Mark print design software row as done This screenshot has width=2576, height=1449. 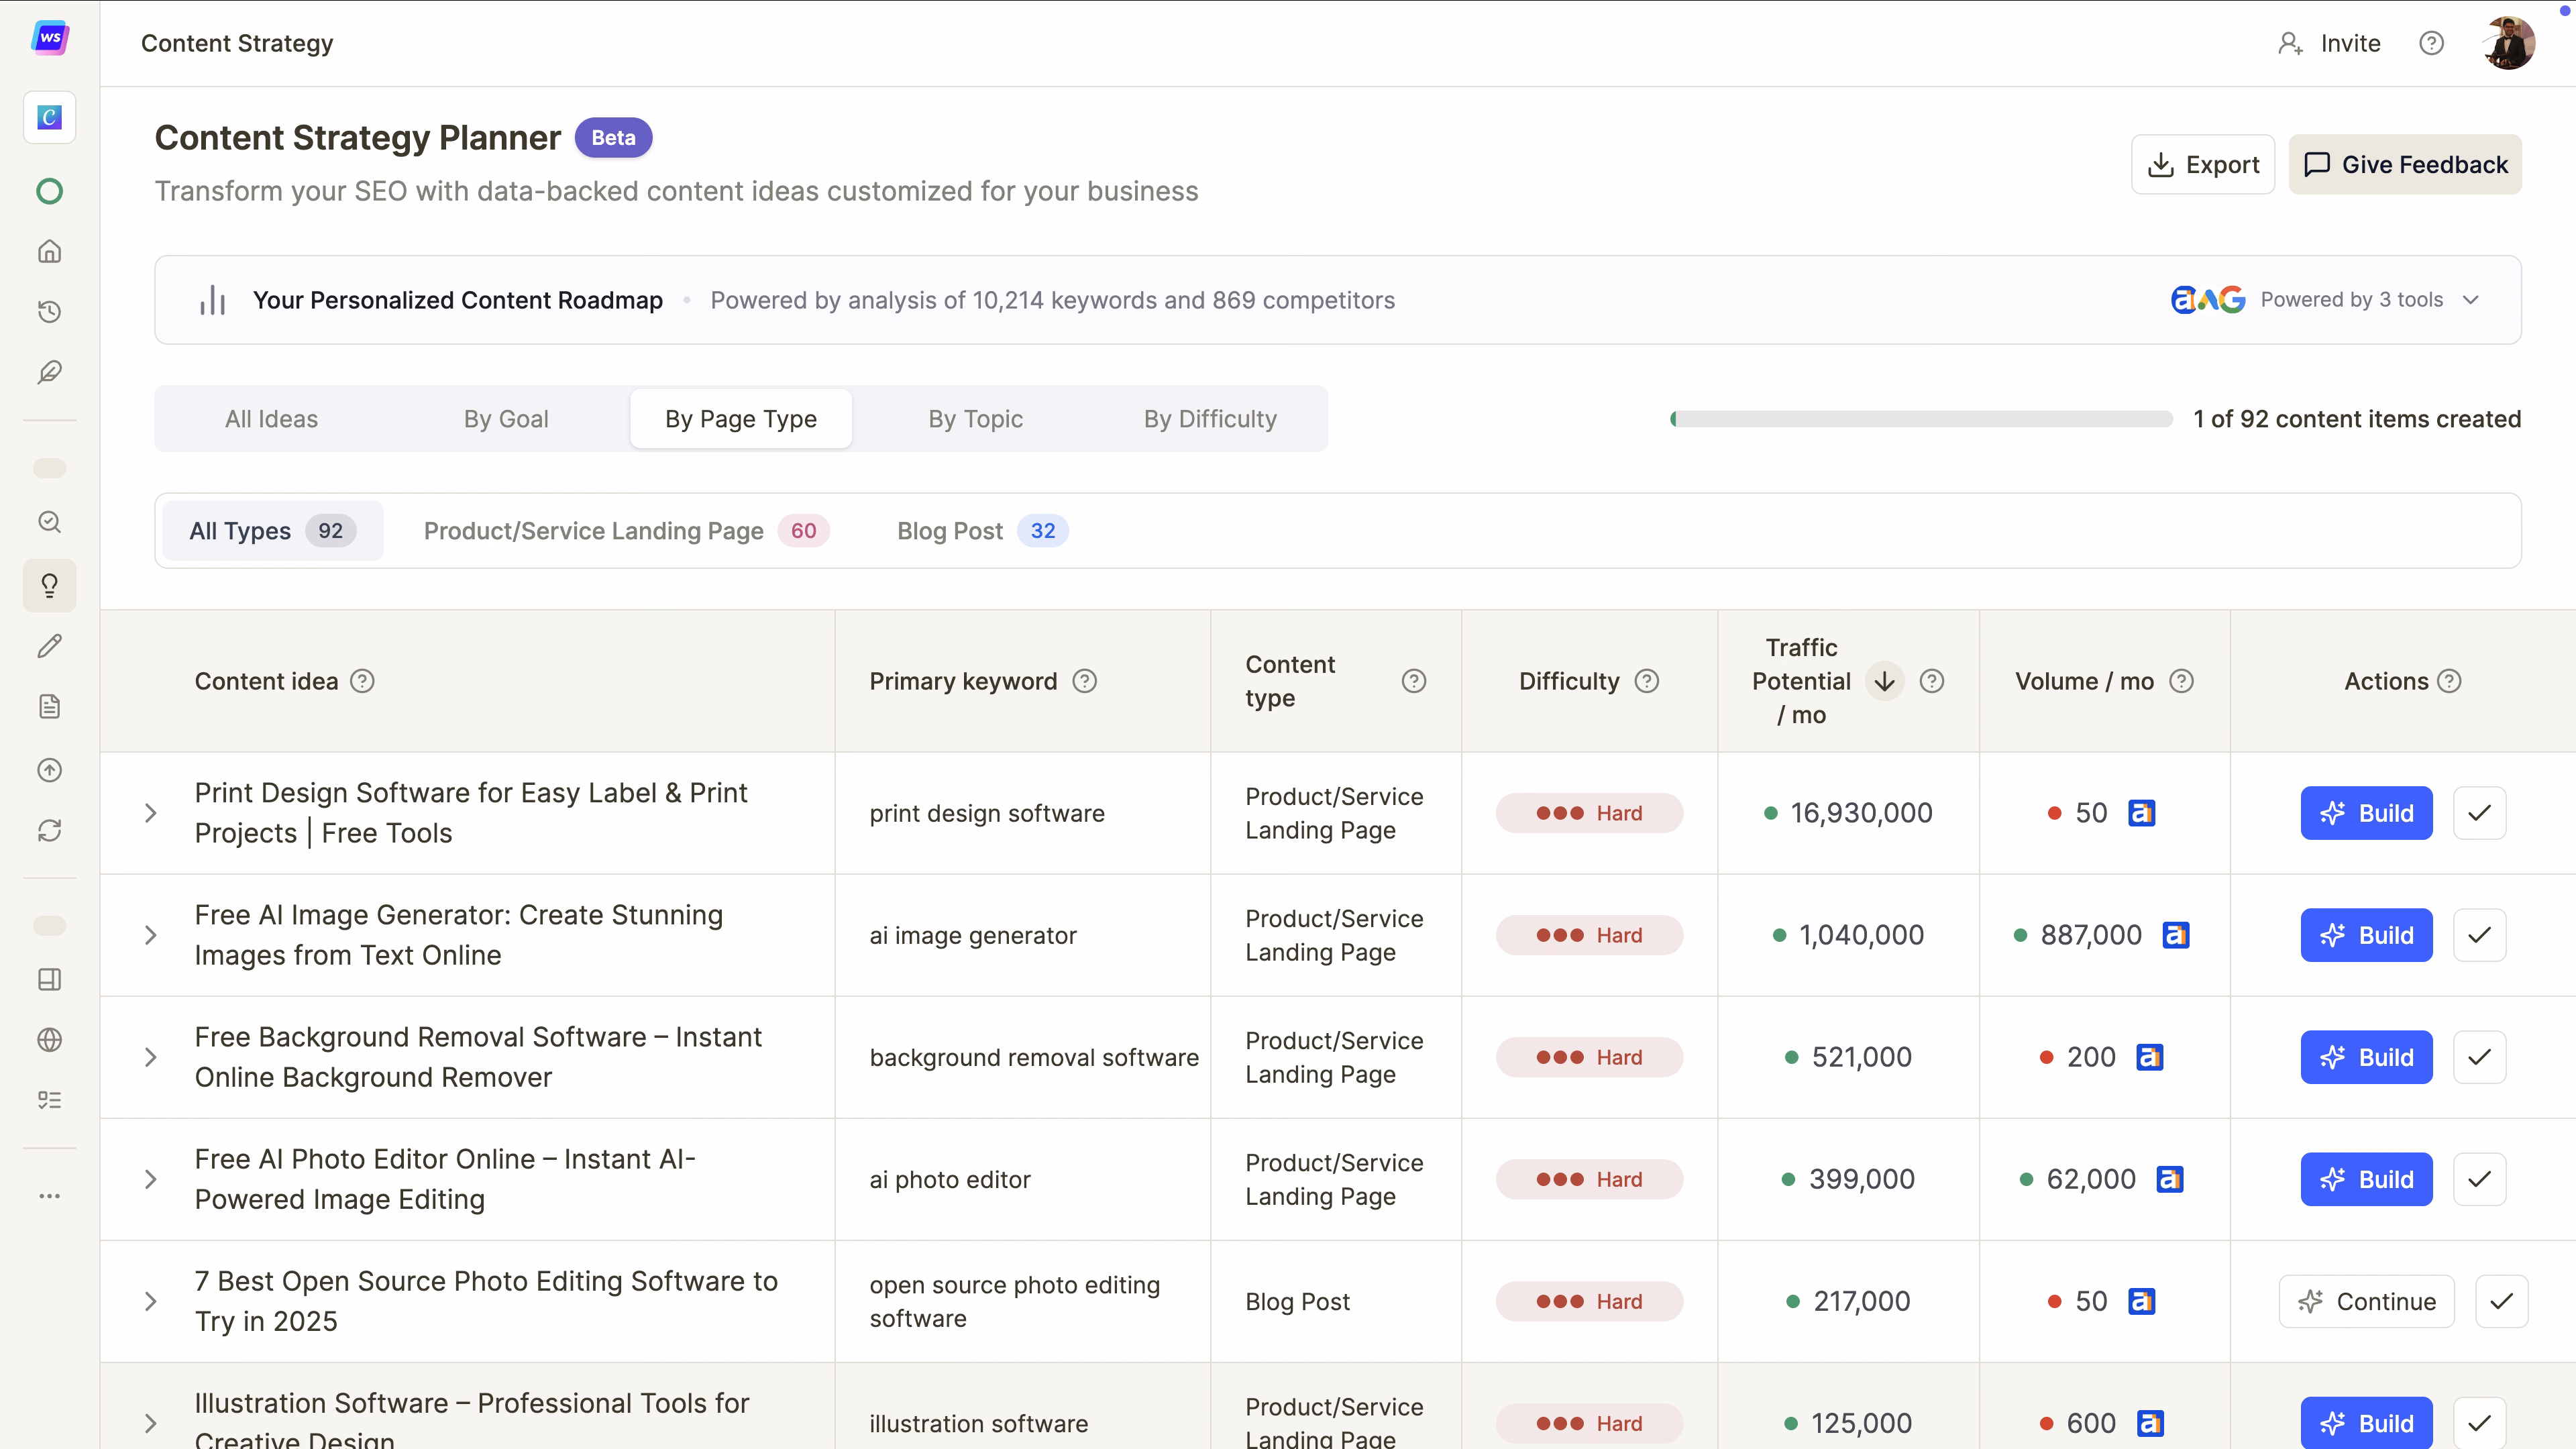(x=2479, y=813)
